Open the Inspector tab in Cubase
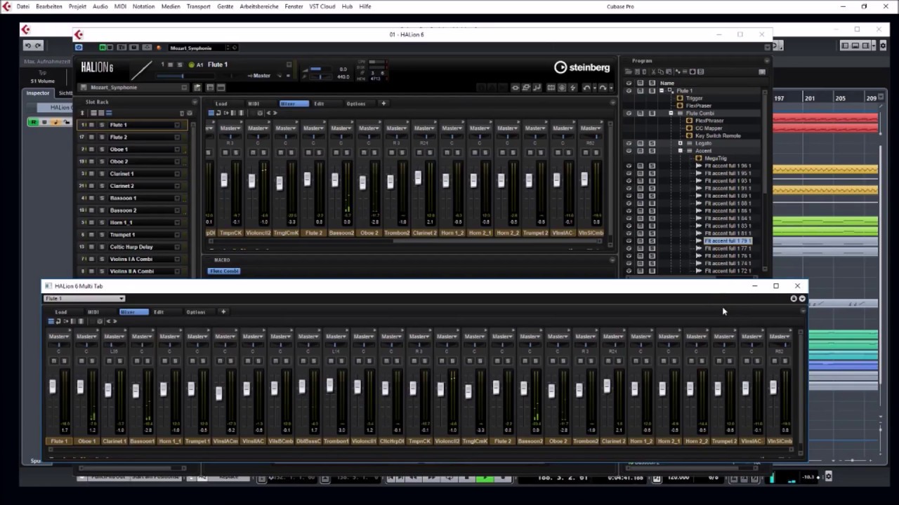Screen dimensions: 899x505 coord(38,93)
